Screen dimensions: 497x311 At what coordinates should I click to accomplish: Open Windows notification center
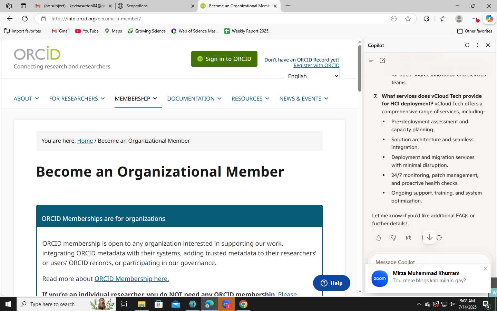click(x=487, y=304)
